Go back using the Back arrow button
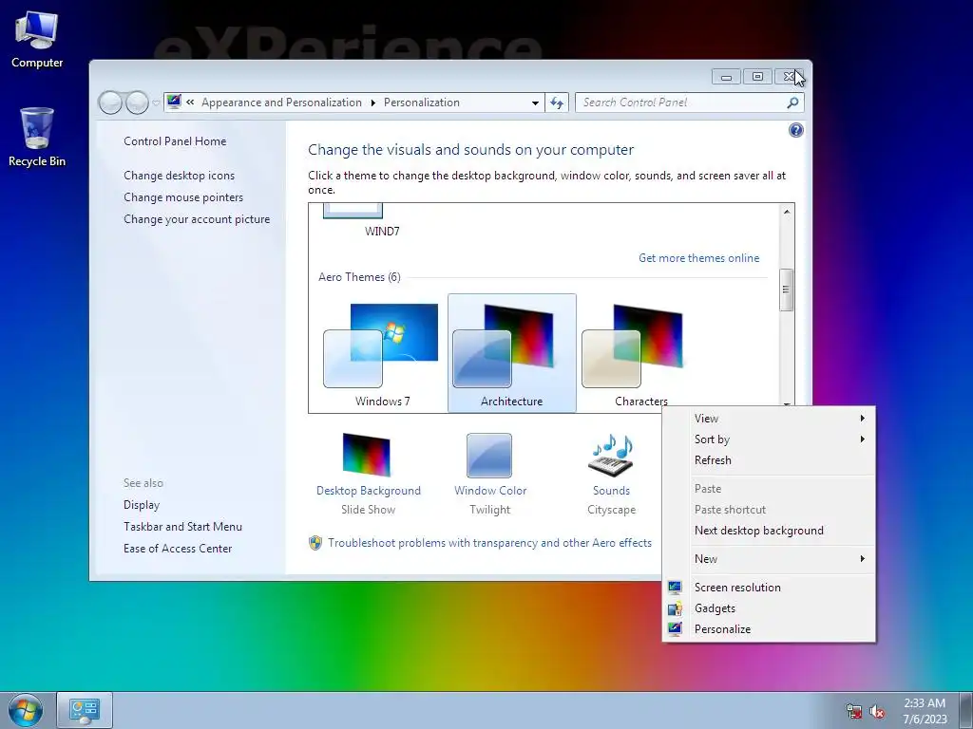This screenshot has height=729, width=973. click(110, 103)
